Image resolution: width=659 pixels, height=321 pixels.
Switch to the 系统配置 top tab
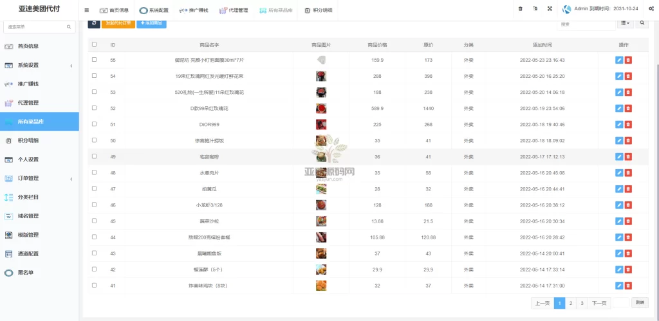154,10
